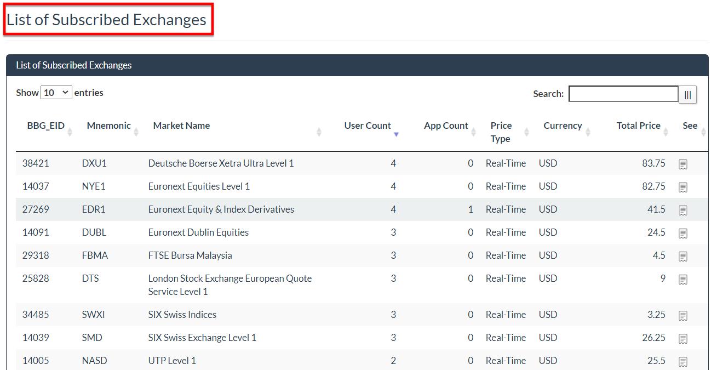717x370 pixels.
Task: Click details icon for London Stock Exchange row
Action: (x=682, y=280)
